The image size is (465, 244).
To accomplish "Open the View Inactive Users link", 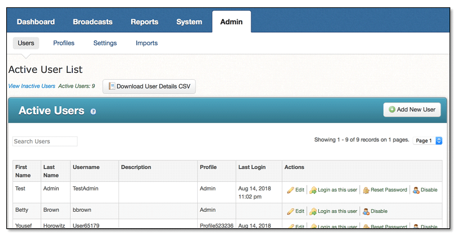I will [x=32, y=86].
